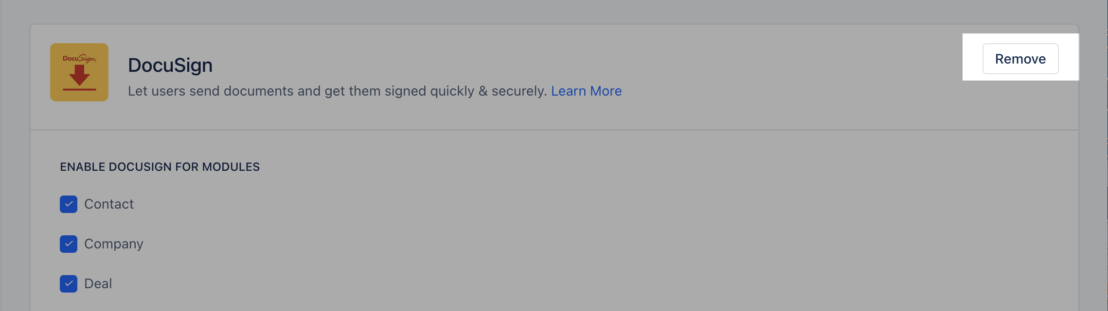Viewport: 1108px width, 311px height.
Task: Click the red download arrow in logo
Action: pos(79,75)
